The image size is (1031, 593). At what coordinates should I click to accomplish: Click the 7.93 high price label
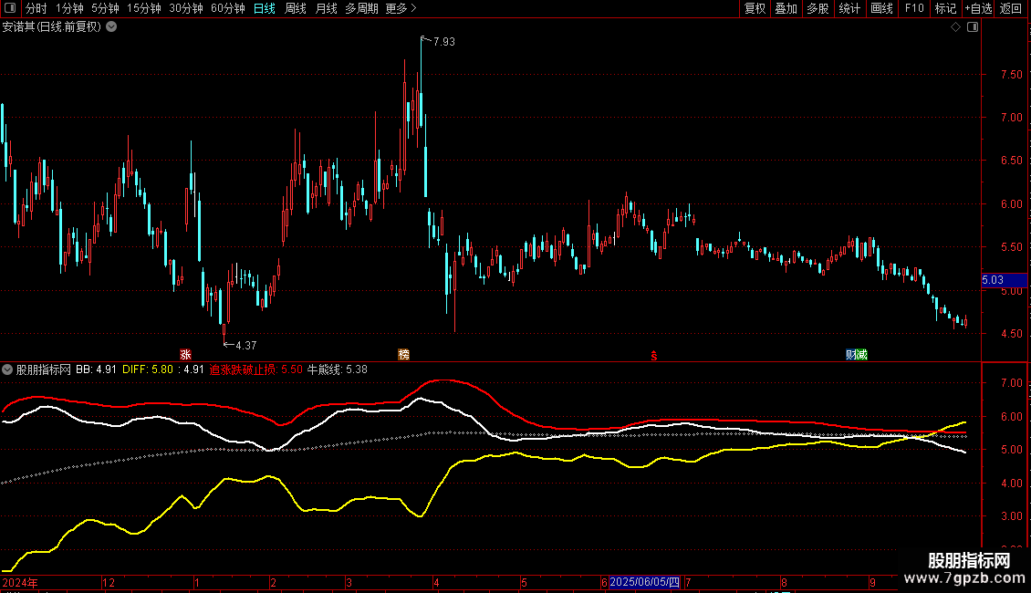pos(443,41)
